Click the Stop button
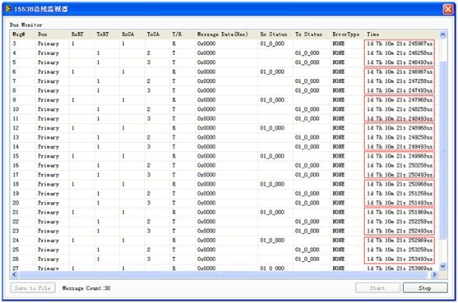This screenshot has width=458, height=303. pos(425,288)
